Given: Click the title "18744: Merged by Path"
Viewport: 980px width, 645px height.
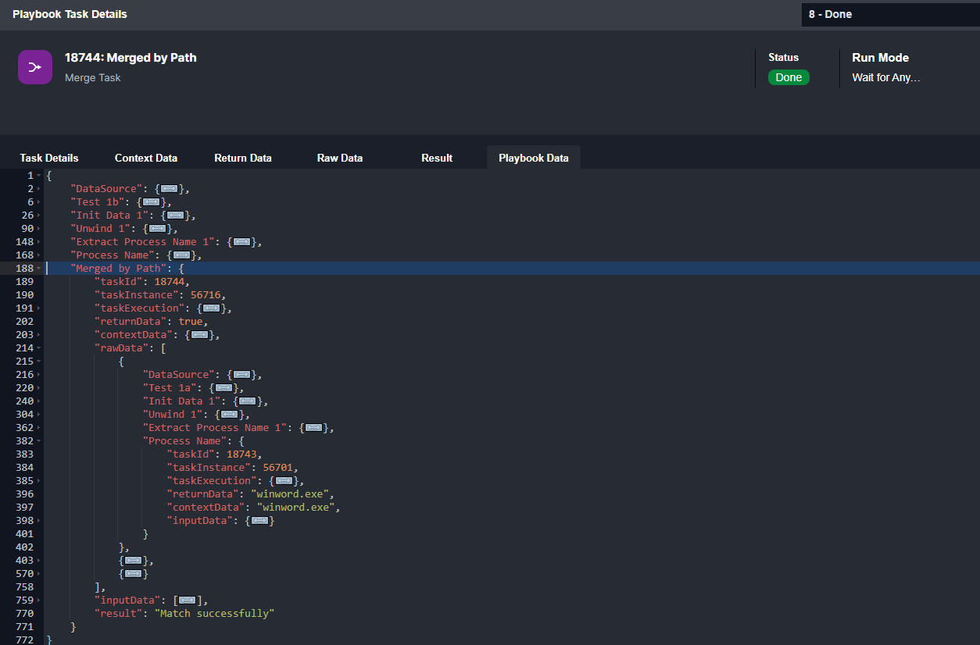Looking at the screenshot, I should click(x=131, y=57).
